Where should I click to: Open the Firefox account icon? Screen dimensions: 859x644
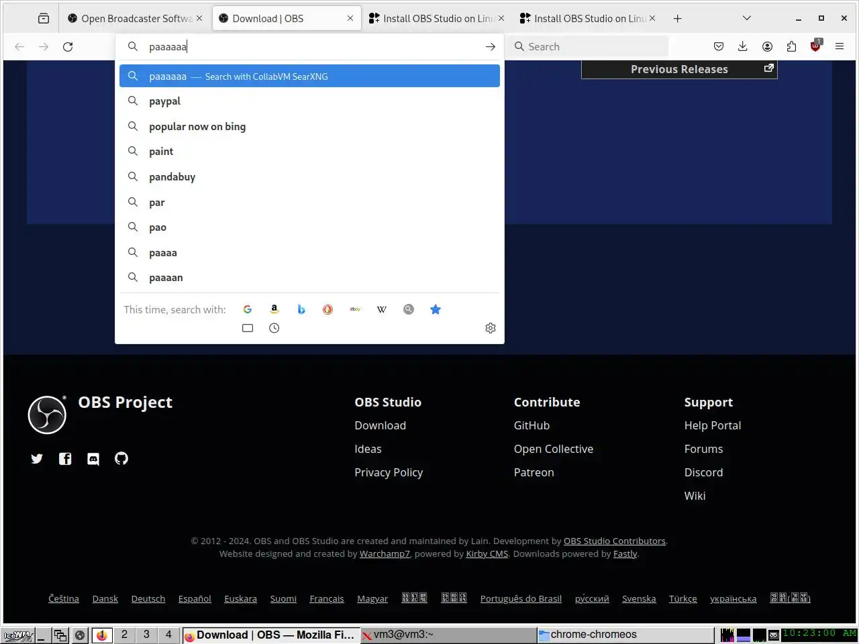pyautogui.click(x=767, y=46)
